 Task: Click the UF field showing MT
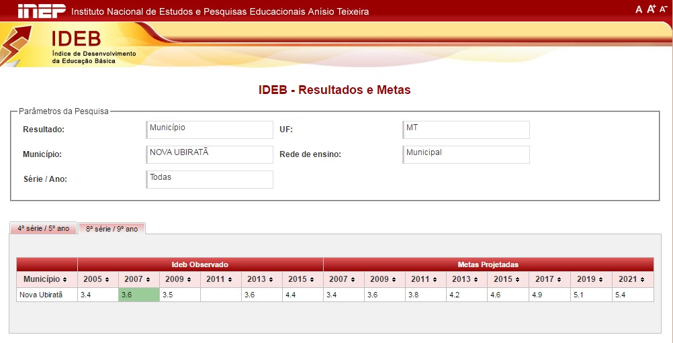466,130
